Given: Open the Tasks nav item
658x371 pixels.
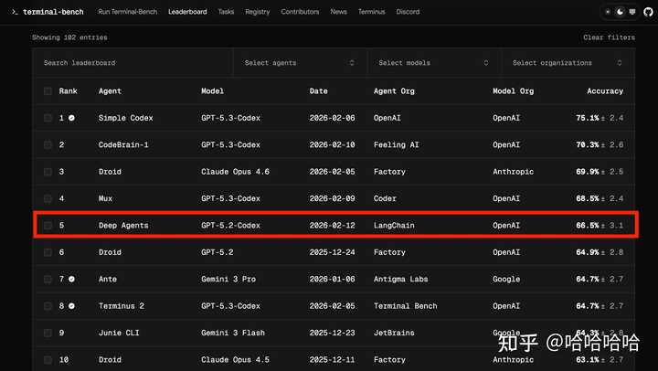Looking at the screenshot, I should point(226,12).
